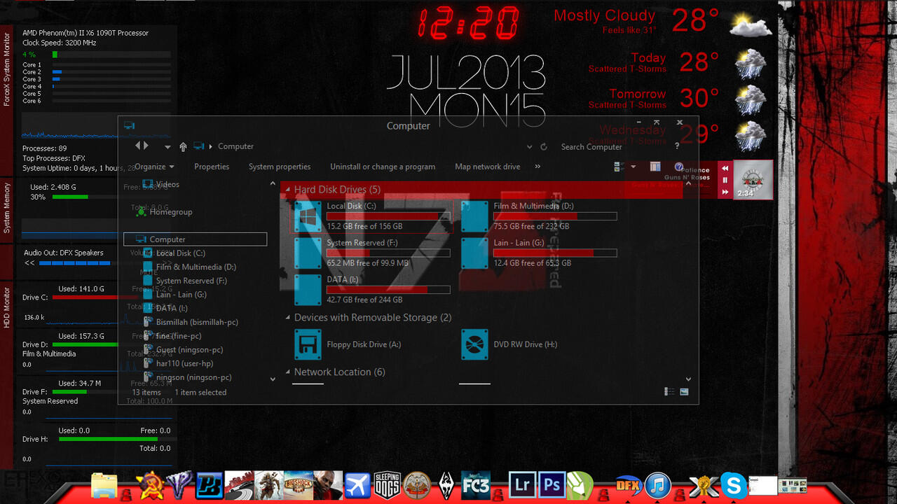Click Uninstall or change a program
The height and width of the screenshot is (504, 897).
point(383,167)
